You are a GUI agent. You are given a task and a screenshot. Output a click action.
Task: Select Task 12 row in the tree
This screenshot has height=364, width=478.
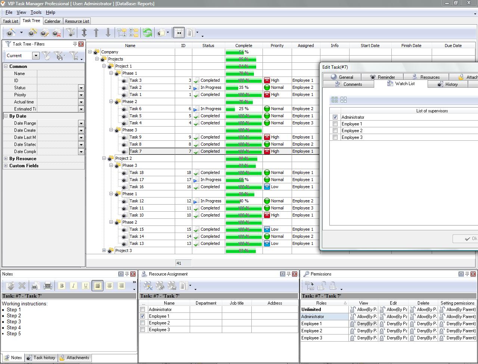(136, 201)
